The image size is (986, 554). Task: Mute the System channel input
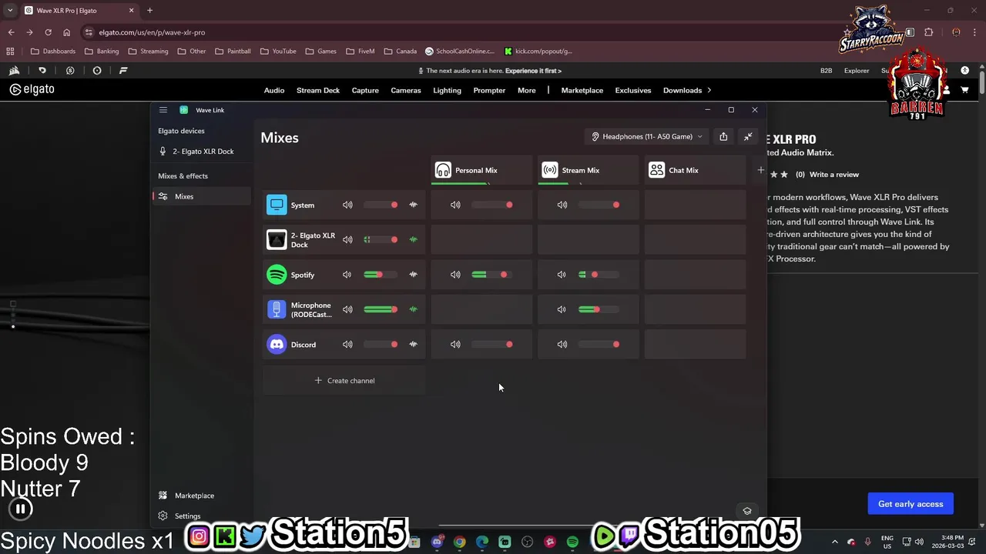pos(347,205)
